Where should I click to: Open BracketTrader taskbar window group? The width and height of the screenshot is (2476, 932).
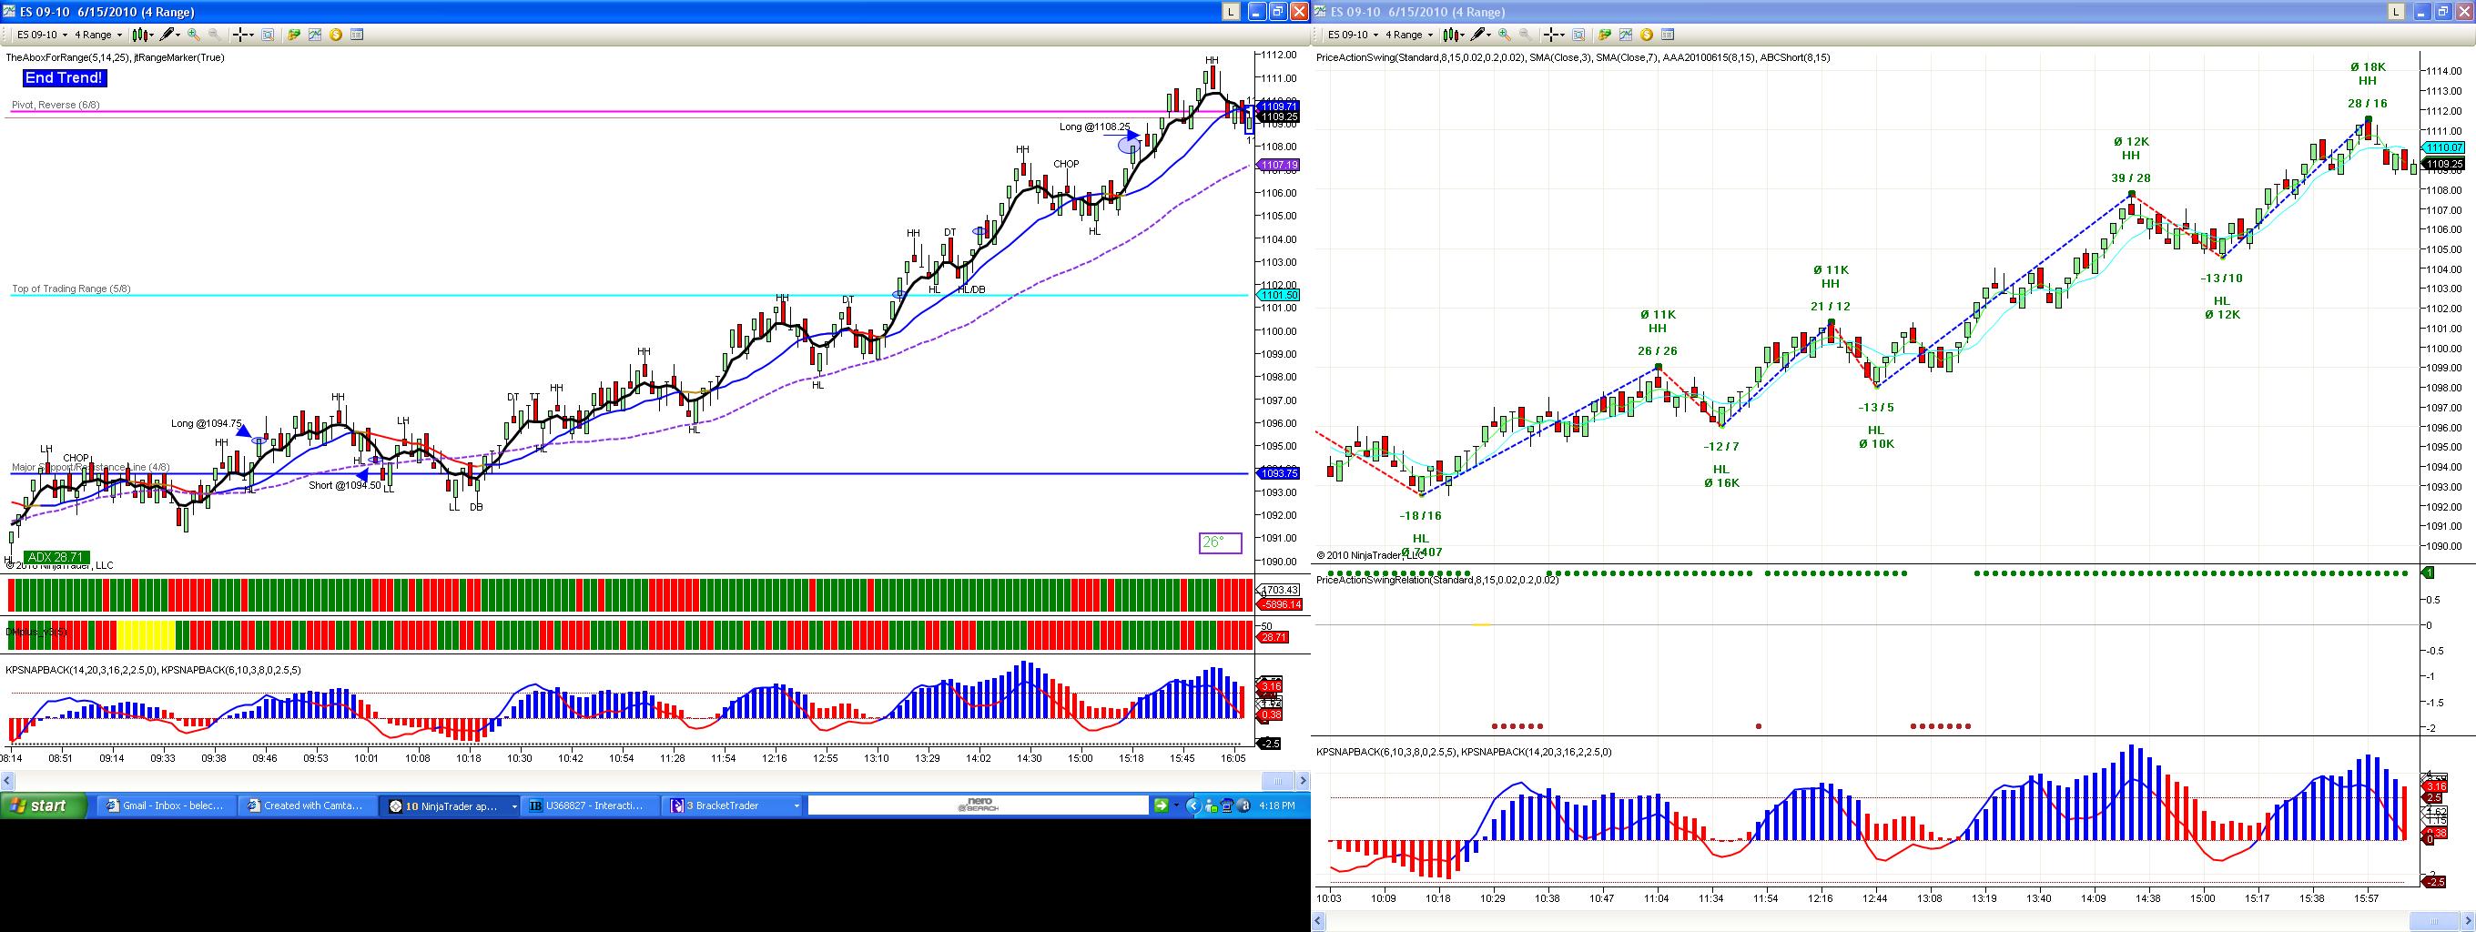tap(734, 806)
